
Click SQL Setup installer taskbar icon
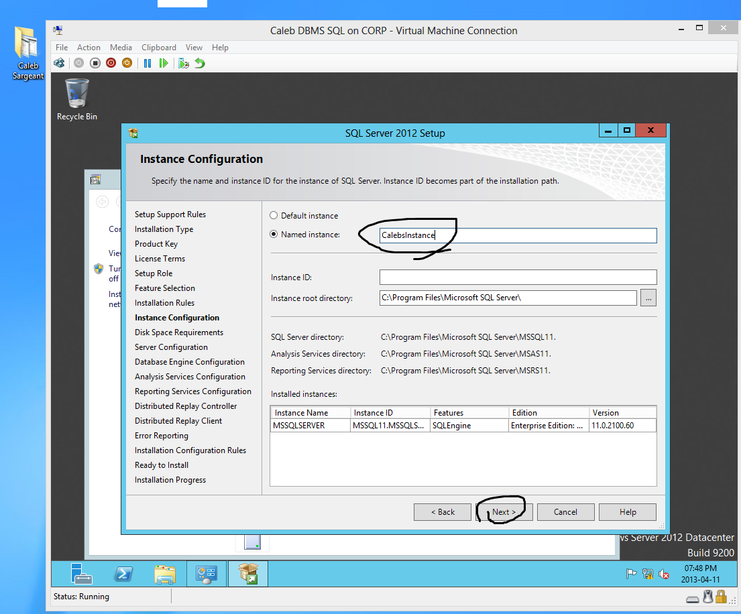pos(248,573)
